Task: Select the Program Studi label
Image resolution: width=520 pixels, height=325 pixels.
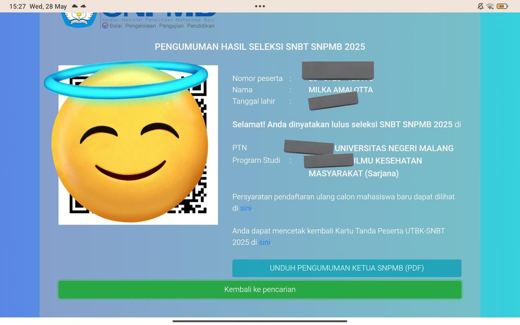Action: coord(256,160)
